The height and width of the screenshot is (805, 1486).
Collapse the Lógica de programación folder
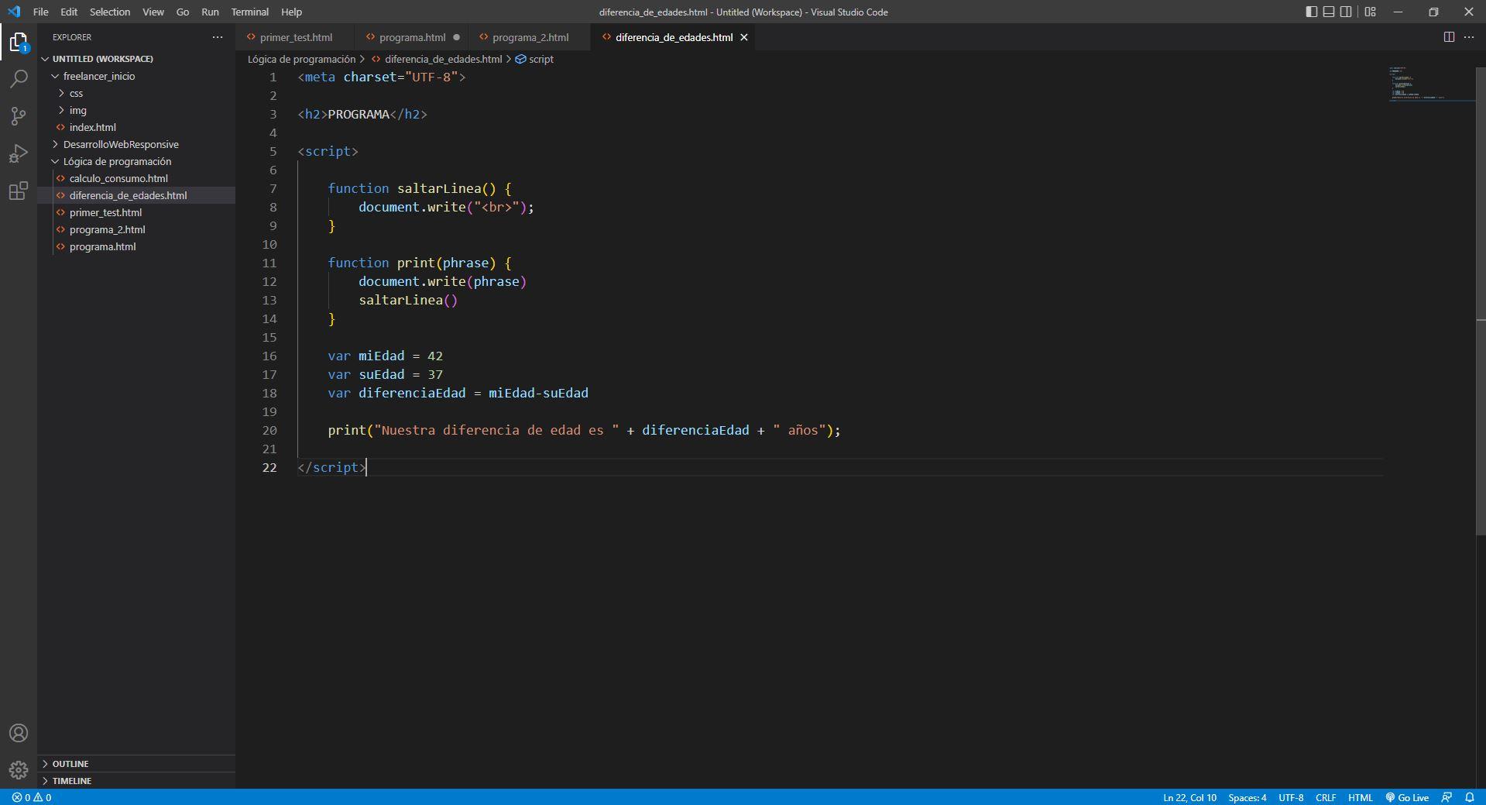tap(136, 161)
